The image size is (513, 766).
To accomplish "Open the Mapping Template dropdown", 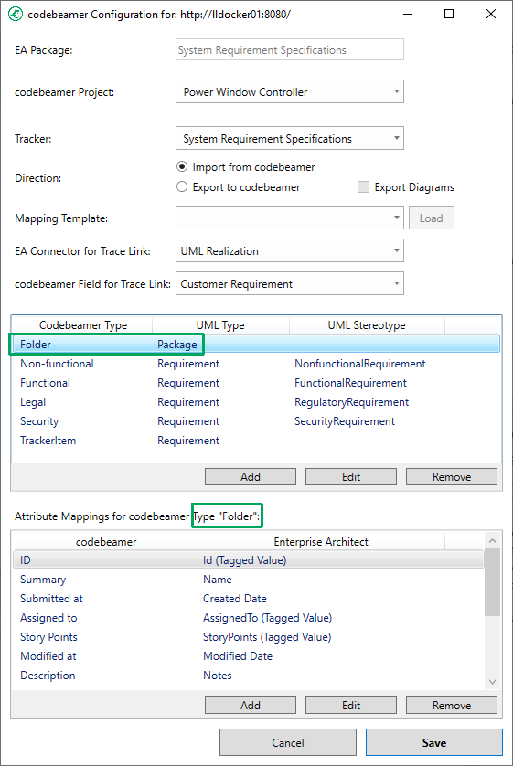I will (x=290, y=218).
